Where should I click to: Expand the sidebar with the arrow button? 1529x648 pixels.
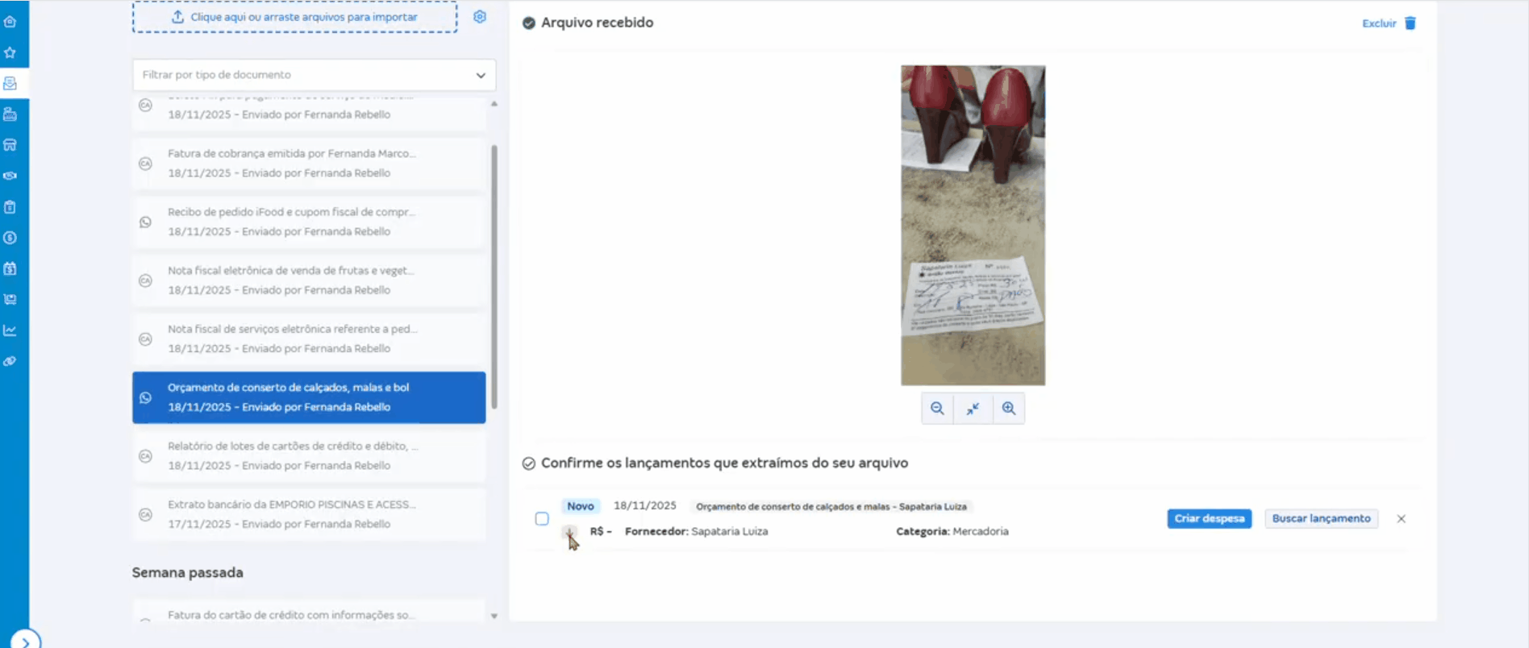pos(25,642)
